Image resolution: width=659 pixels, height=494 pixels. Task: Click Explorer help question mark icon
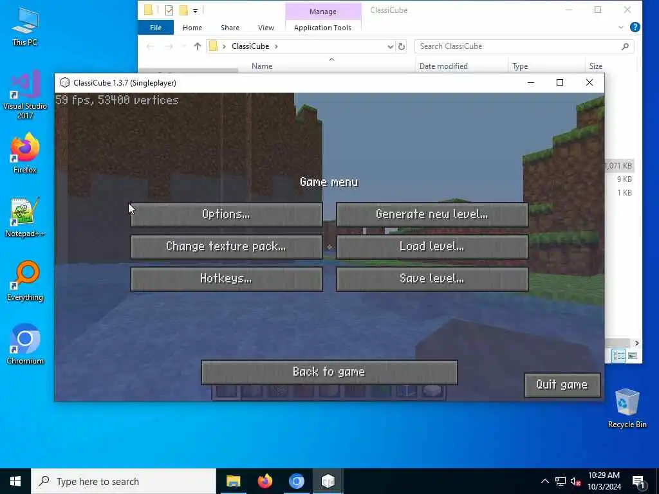[635, 27]
